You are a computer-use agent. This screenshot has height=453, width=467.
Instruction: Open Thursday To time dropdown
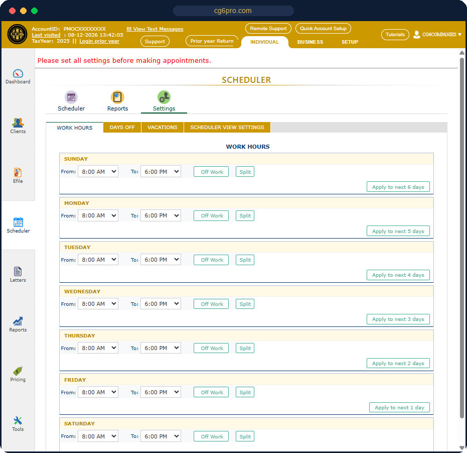tap(161, 348)
